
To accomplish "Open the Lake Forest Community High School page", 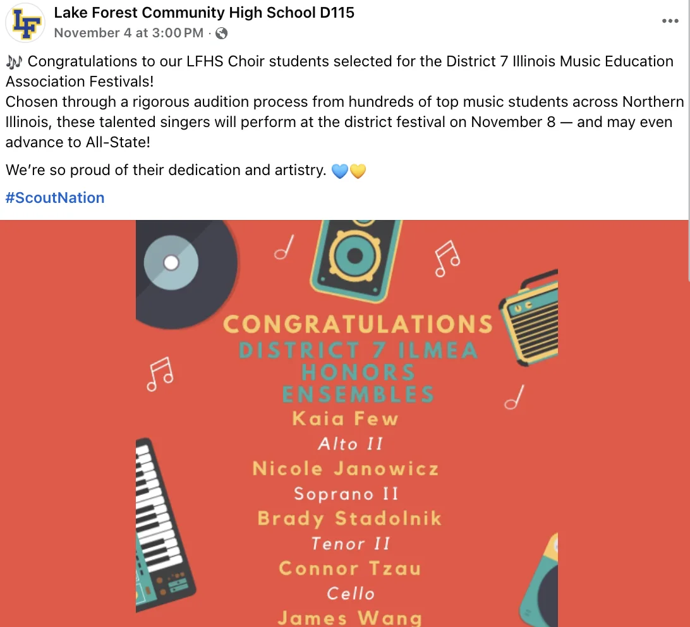I will pos(204,12).
